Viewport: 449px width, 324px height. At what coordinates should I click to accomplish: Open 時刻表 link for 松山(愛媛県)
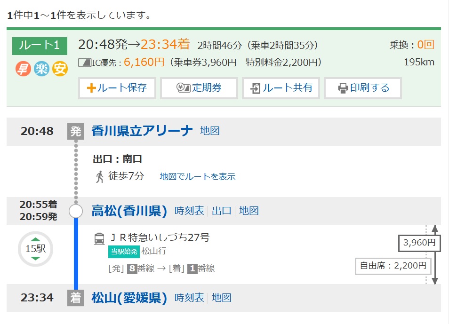tap(189, 298)
